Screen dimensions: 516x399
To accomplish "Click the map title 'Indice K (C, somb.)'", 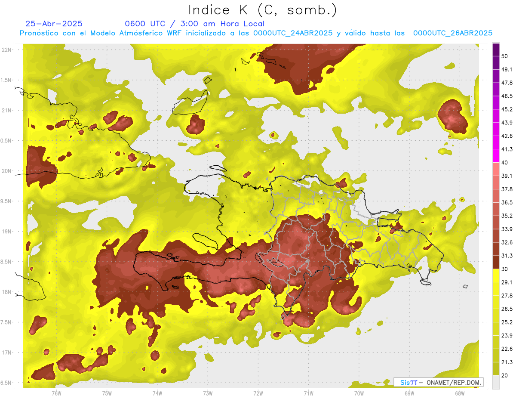I will [x=262, y=9].
